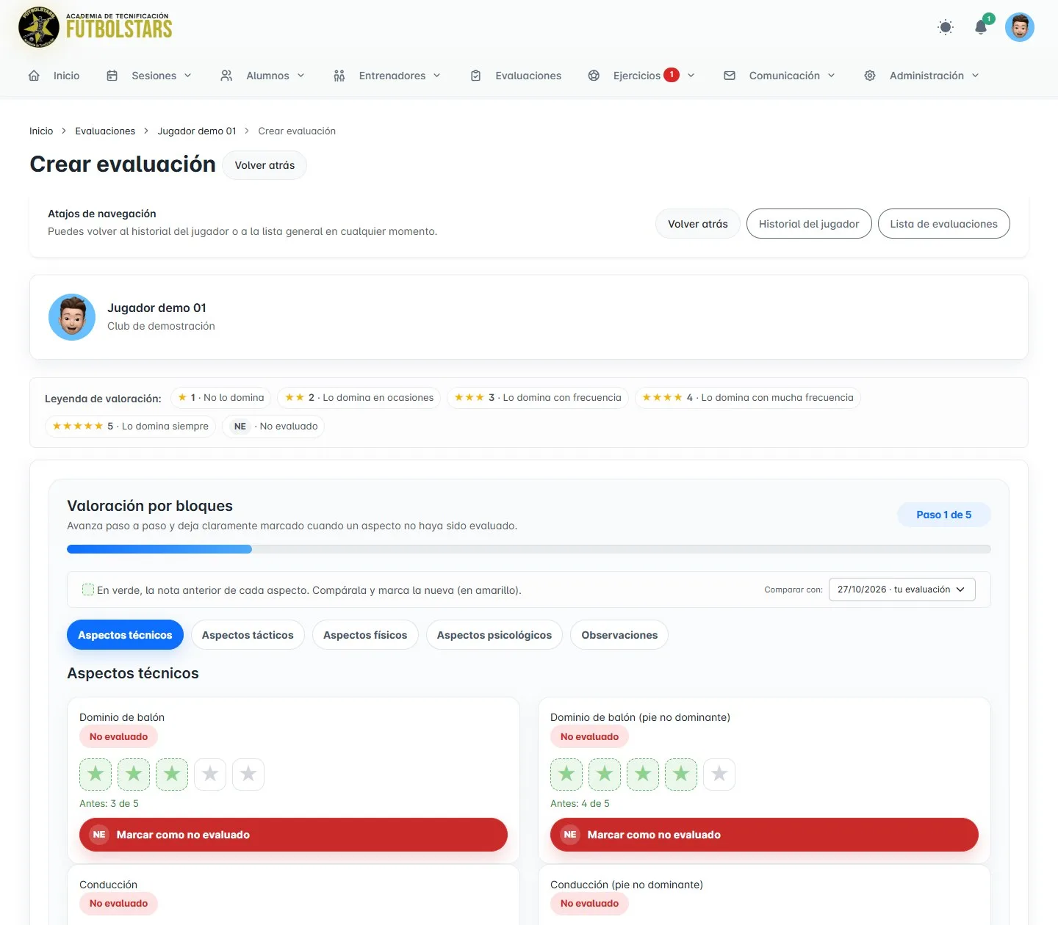
Task: Click the Sesiones calendar icon
Action: coord(112,76)
